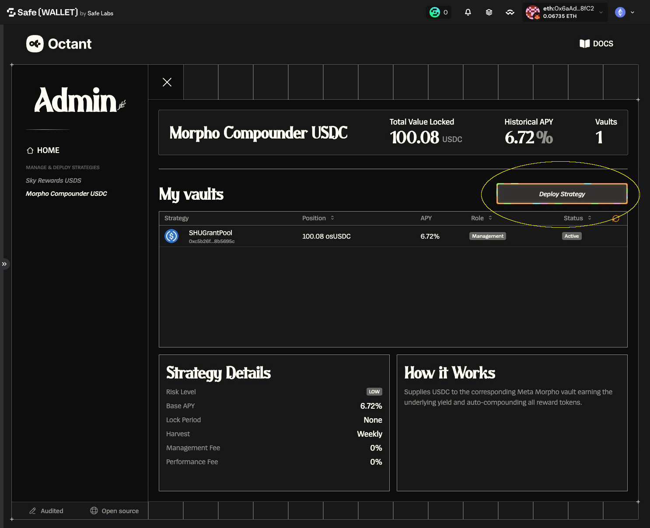Click the 0xc5b26f...8b5695c vault address
Screen dimensions: 650x528
coord(212,241)
